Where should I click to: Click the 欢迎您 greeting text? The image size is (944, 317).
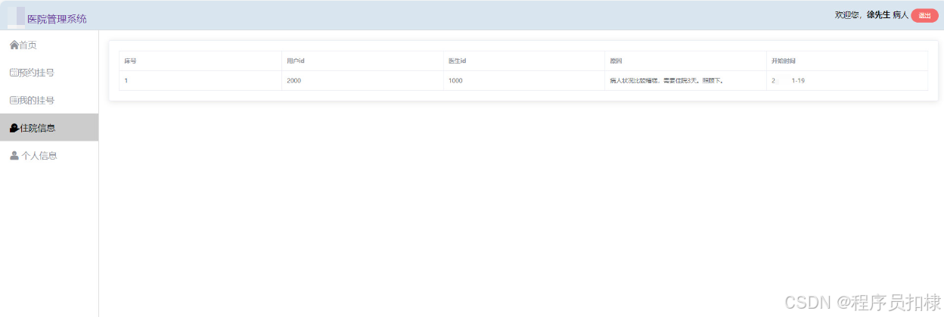847,15
